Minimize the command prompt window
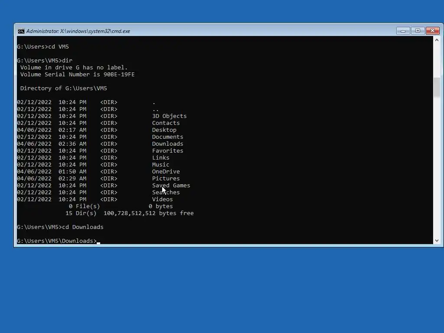 [403, 31]
